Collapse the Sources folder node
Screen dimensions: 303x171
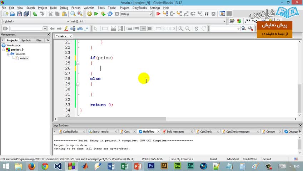(8, 54)
